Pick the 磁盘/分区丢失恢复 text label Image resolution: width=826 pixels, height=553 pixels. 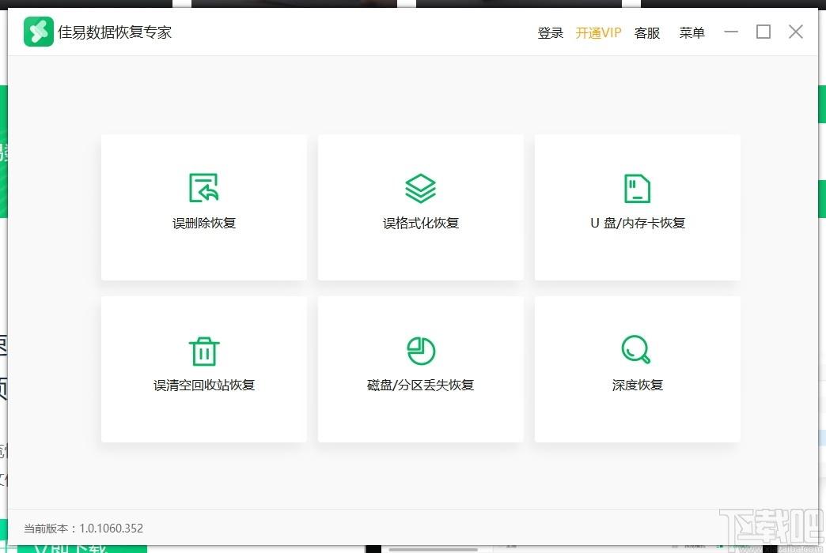pos(421,386)
